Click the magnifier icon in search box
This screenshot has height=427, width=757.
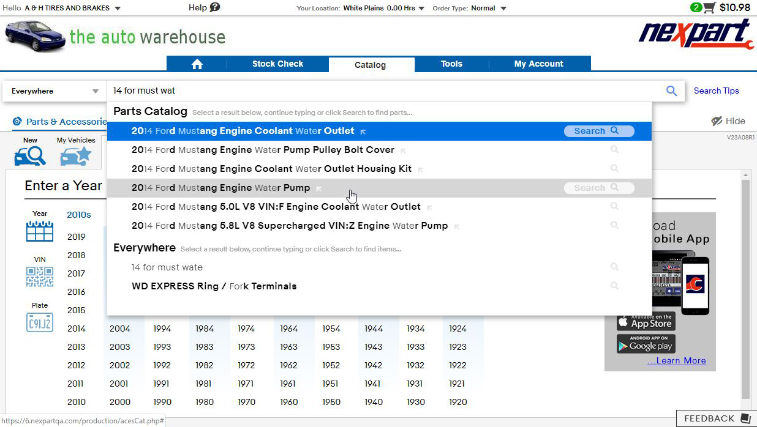coord(671,91)
